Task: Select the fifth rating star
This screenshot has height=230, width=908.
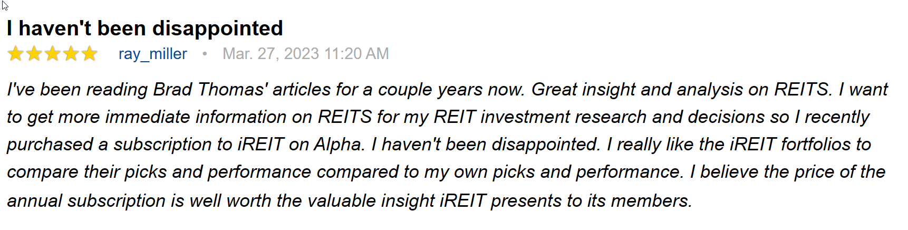Action: [90, 54]
